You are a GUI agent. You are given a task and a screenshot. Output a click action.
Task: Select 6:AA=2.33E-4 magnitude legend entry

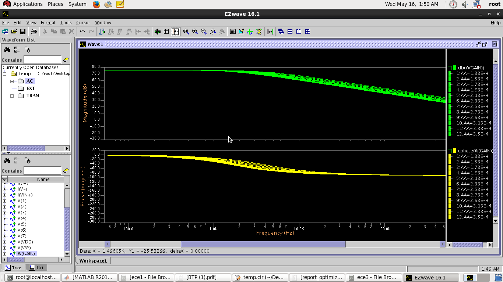472,101
